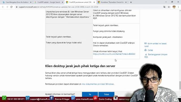Open the Go.Microsoft.com fwlink link
181x102 pixels.
(x=114, y=54)
